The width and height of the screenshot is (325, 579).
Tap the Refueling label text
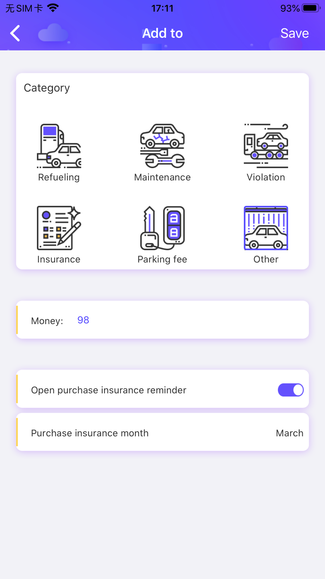[x=59, y=177]
